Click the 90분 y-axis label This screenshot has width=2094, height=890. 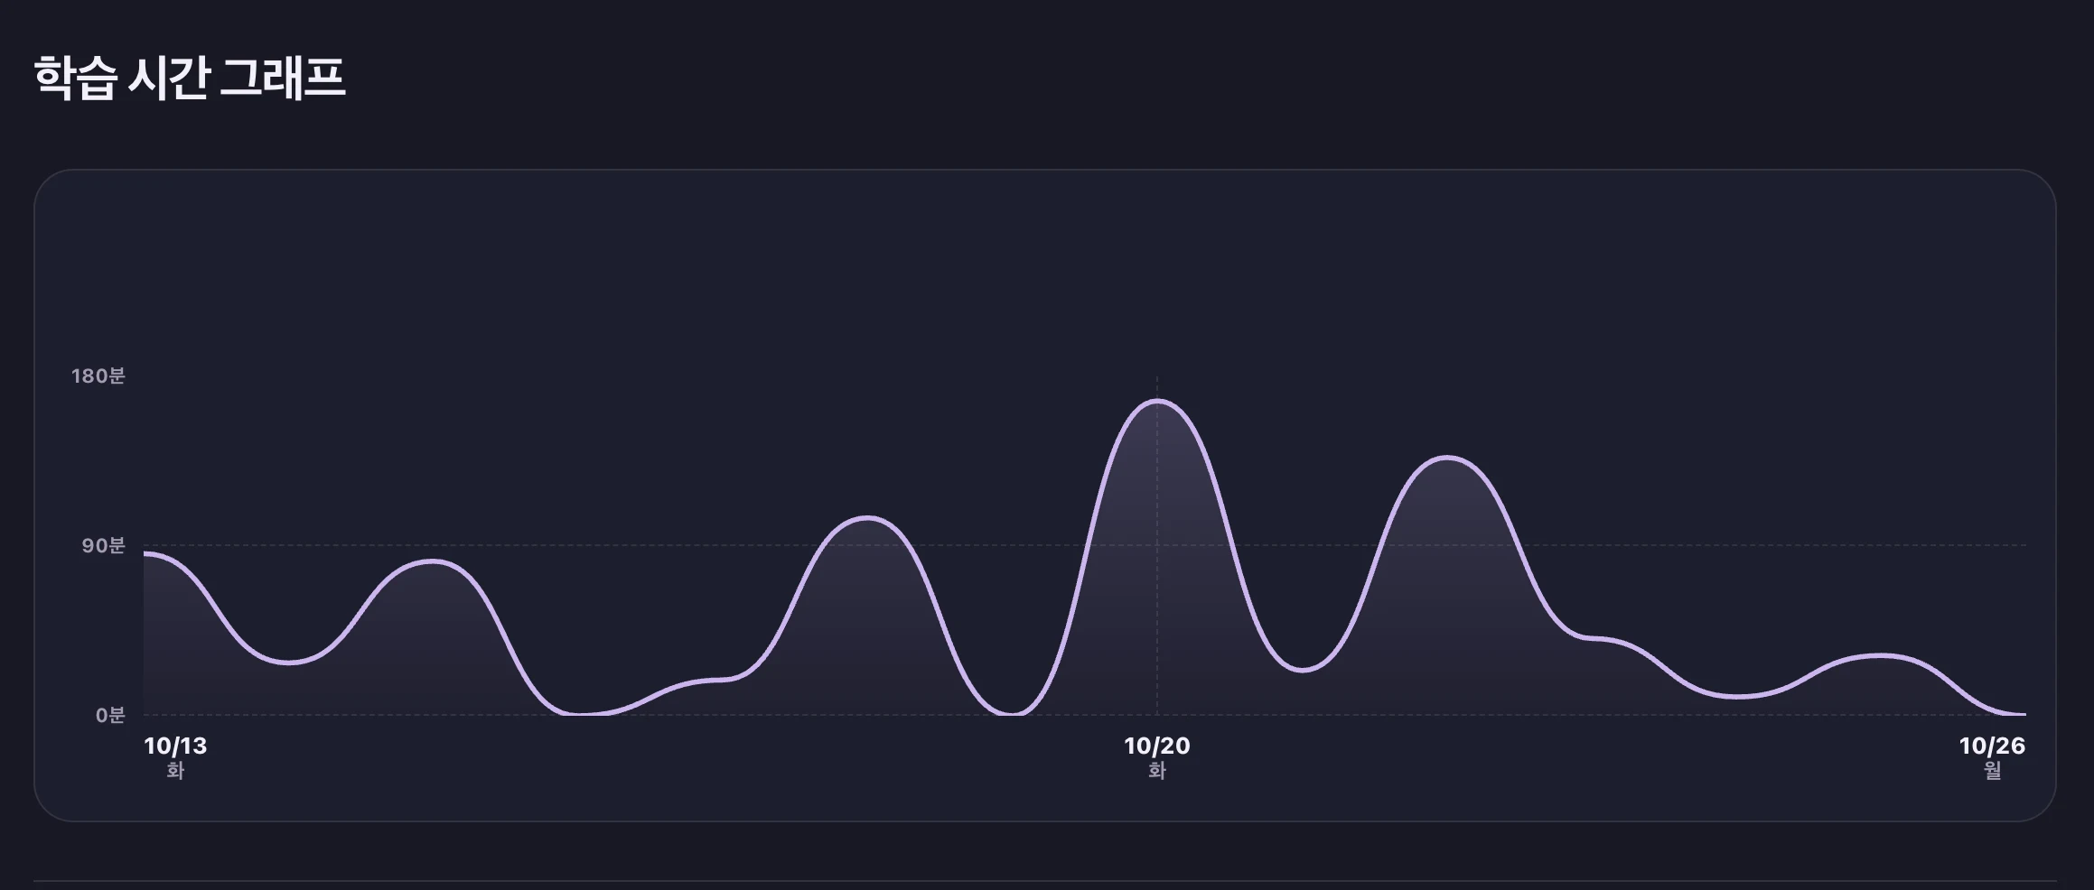[x=104, y=546]
